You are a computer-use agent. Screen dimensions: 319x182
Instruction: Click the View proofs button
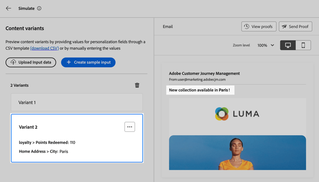coord(259,27)
